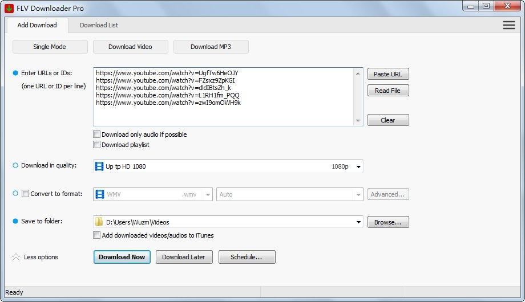Screen dimensions: 525x302
Task: Click the film icon beside WMV format
Action: [99, 194]
